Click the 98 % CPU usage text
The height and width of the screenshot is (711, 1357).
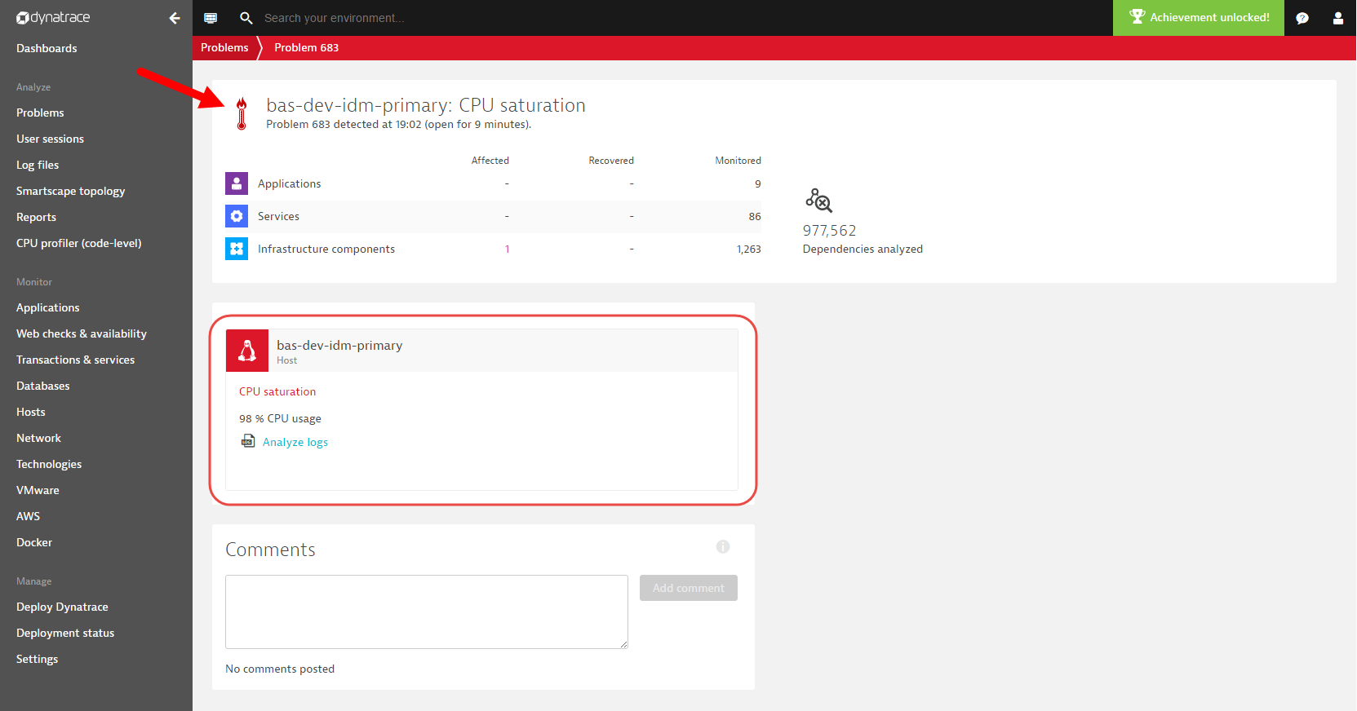(x=280, y=418)
